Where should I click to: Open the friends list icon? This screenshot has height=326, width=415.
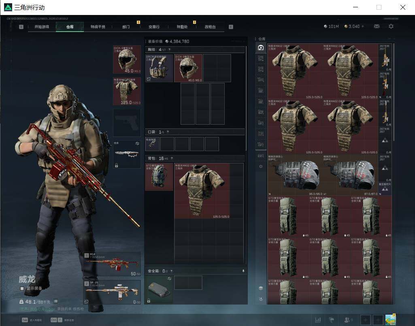pyautogui.click(x=347, y=320)
